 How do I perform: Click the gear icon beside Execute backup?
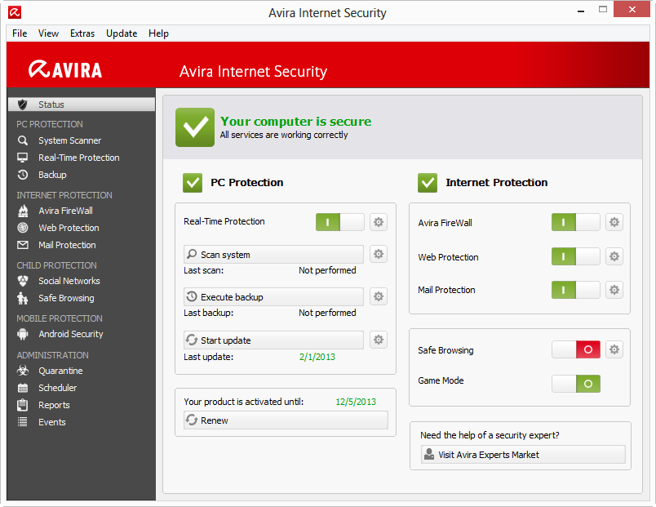point(379,297)
